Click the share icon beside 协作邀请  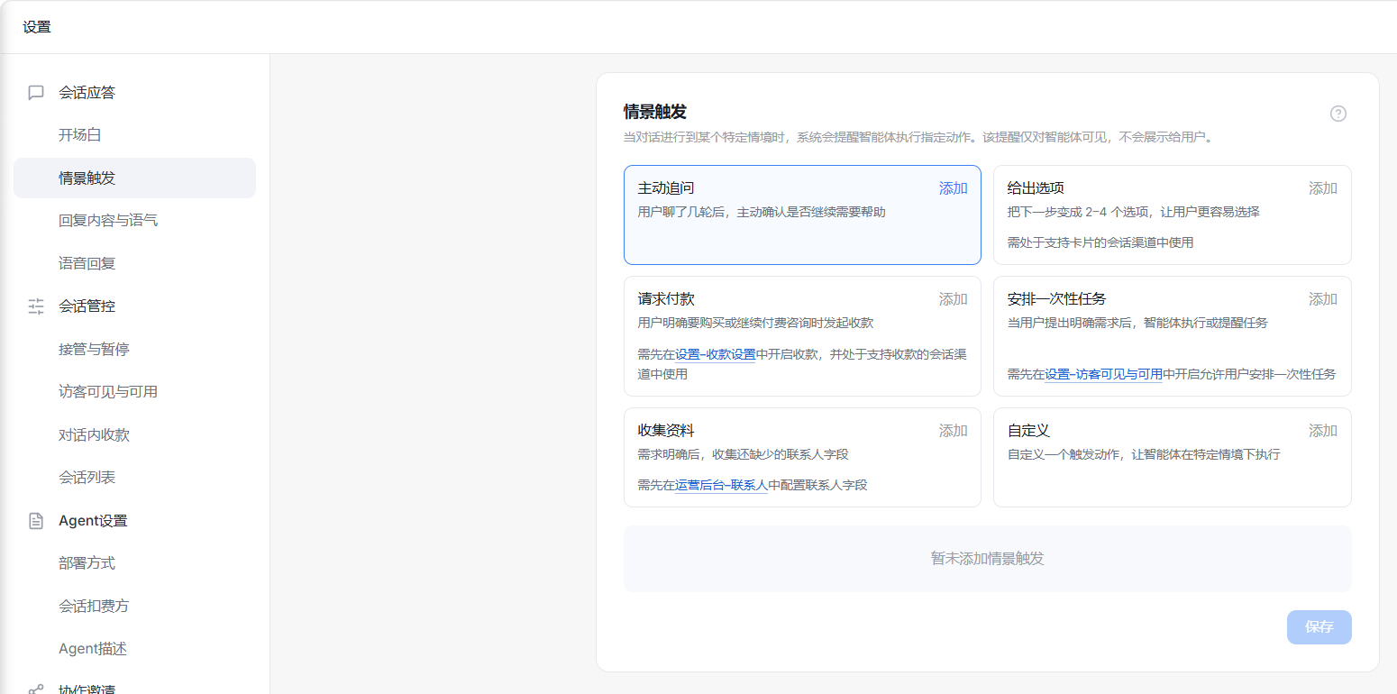(36, 689)
